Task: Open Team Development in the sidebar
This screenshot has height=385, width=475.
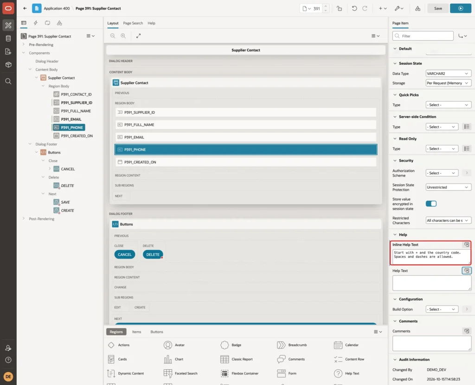Action: point(8,52)
